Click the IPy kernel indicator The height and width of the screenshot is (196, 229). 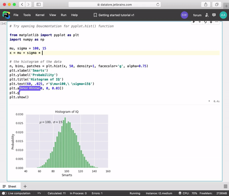click(39, 193)
